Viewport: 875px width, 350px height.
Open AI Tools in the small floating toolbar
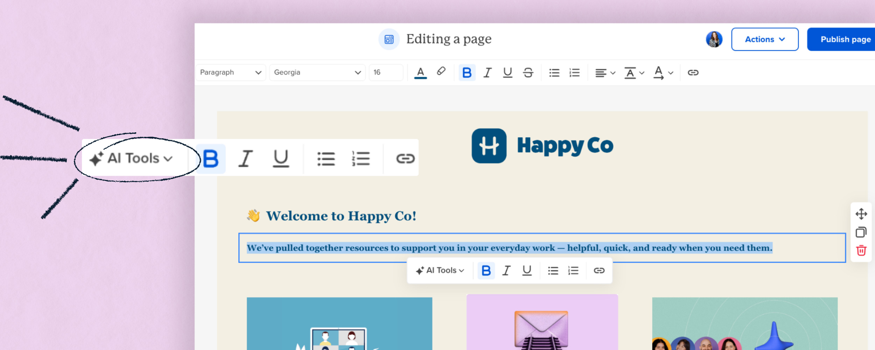click(x=440, y=271)
